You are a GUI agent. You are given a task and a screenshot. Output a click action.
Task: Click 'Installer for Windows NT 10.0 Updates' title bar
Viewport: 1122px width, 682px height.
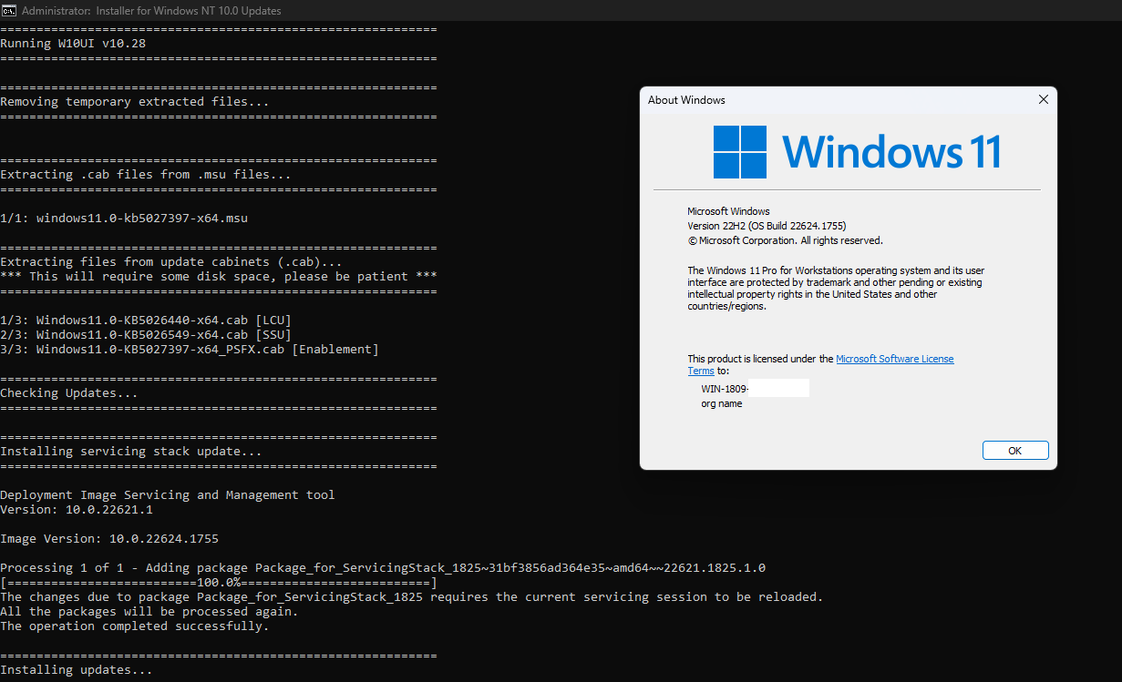[x=151, y=11]
